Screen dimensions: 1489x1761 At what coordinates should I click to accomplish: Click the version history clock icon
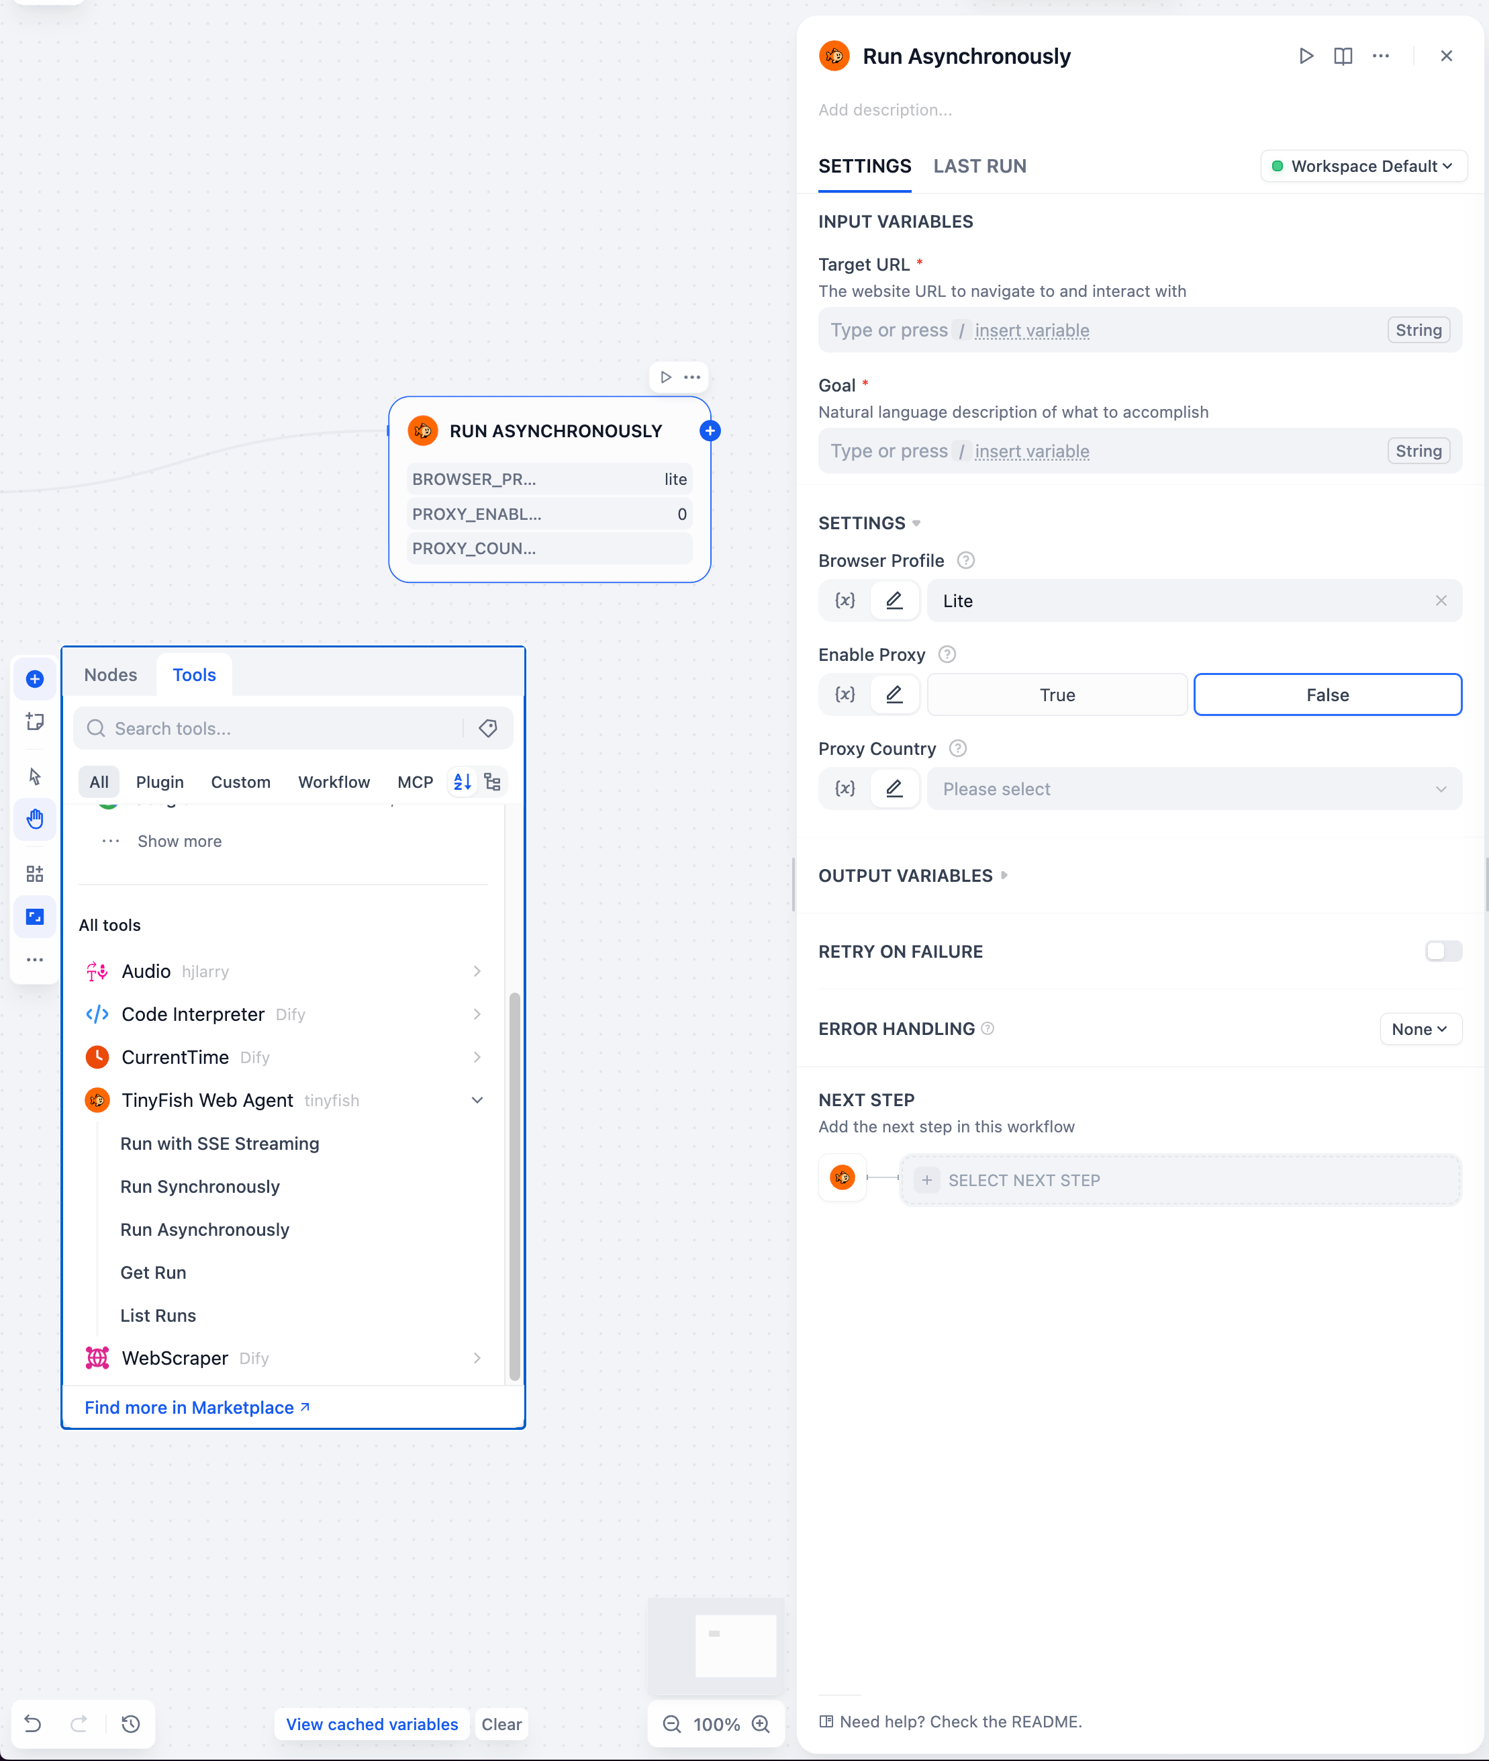[131, 1723]
